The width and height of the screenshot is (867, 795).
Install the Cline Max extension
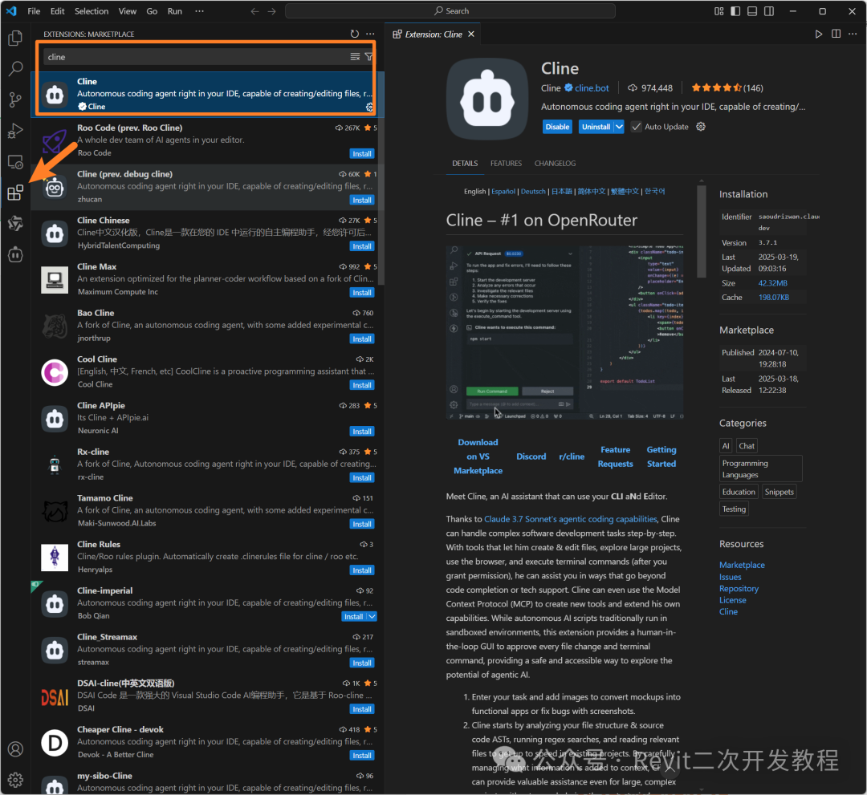tap(362, 293)
